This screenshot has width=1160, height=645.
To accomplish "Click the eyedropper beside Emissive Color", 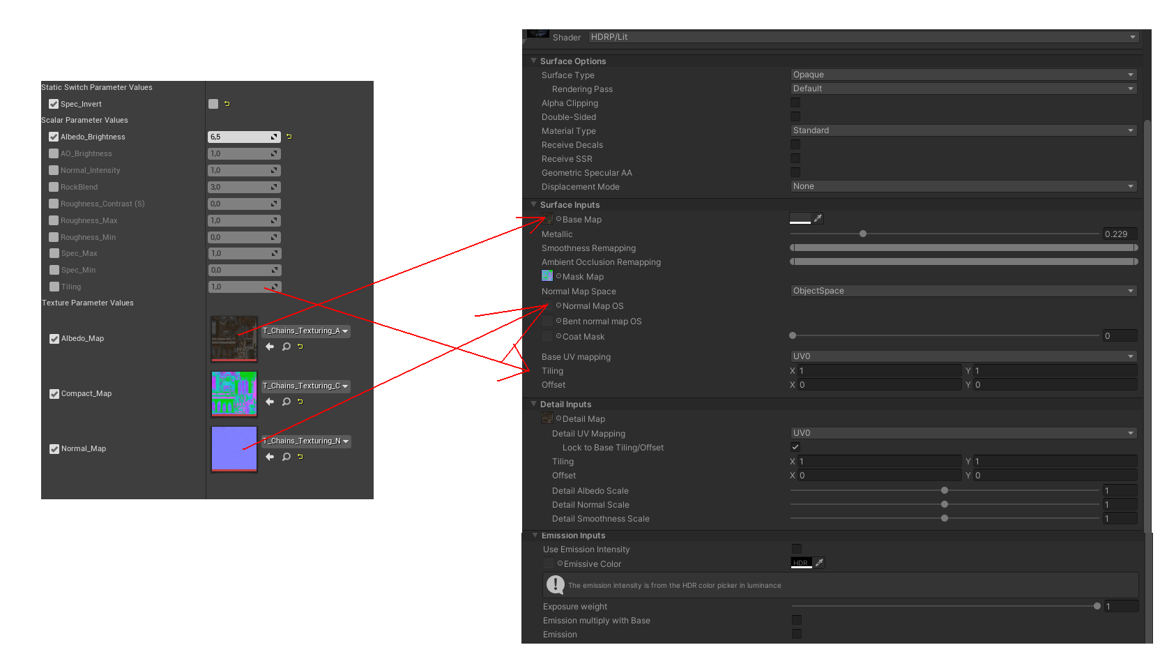I will pyautogui.click(x=820, y=563).
